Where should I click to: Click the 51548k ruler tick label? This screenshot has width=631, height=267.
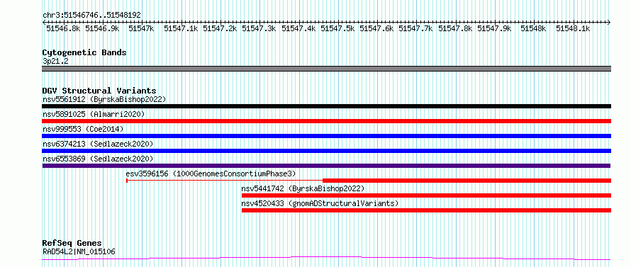point(534,28)
